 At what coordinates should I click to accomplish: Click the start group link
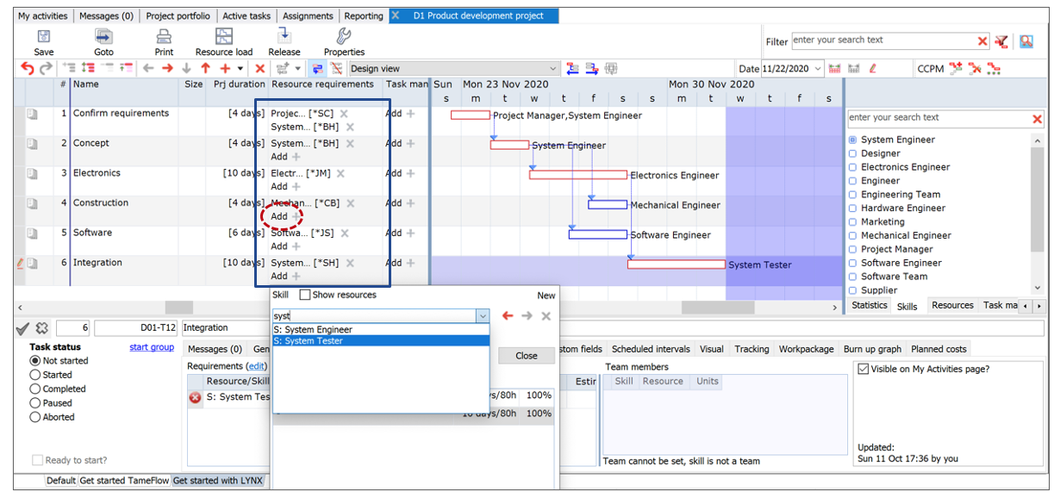(152, 347)
